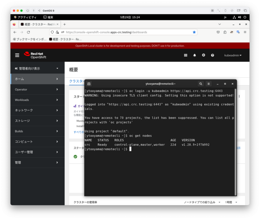Click the terminal new tab icon

tap(89, 84)
